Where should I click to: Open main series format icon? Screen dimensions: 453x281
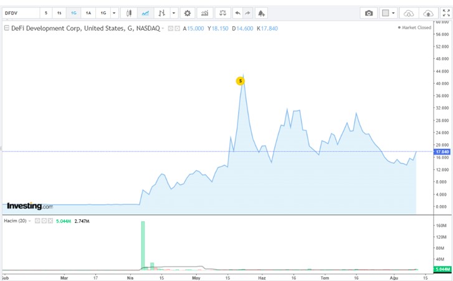point(178,28)
